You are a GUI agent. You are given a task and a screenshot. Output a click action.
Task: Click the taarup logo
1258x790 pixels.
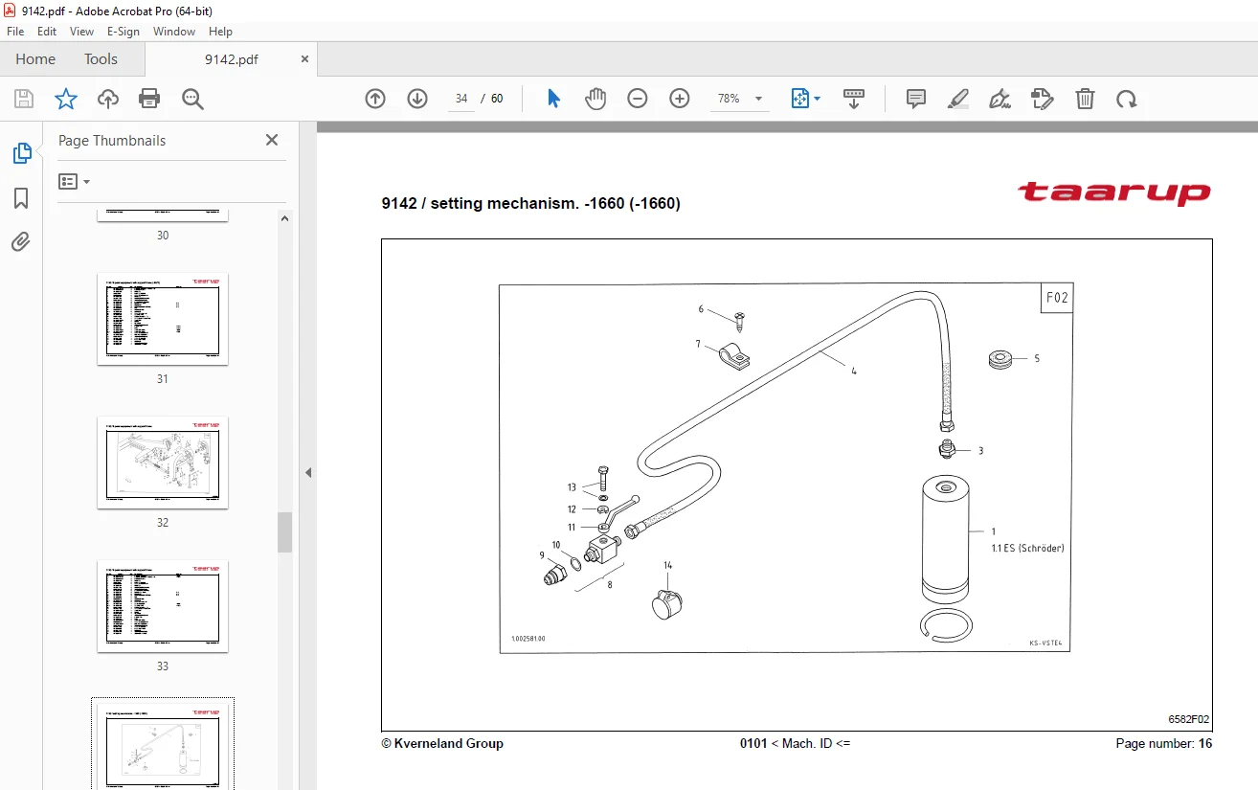1114,192
